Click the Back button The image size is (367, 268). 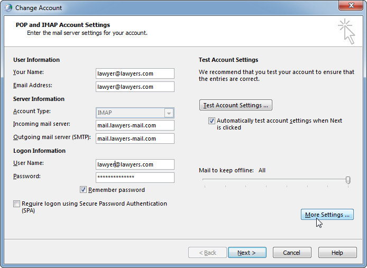point(207,253)
